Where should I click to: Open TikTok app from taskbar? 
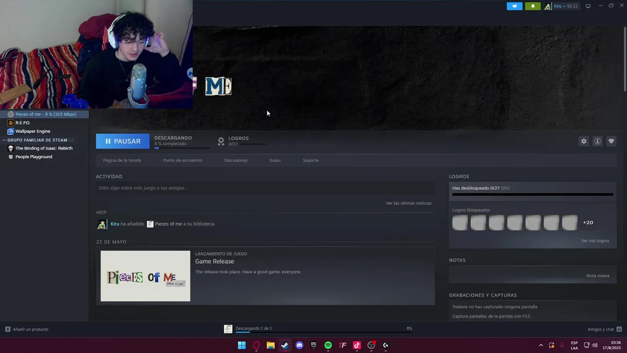click(357, 345)
